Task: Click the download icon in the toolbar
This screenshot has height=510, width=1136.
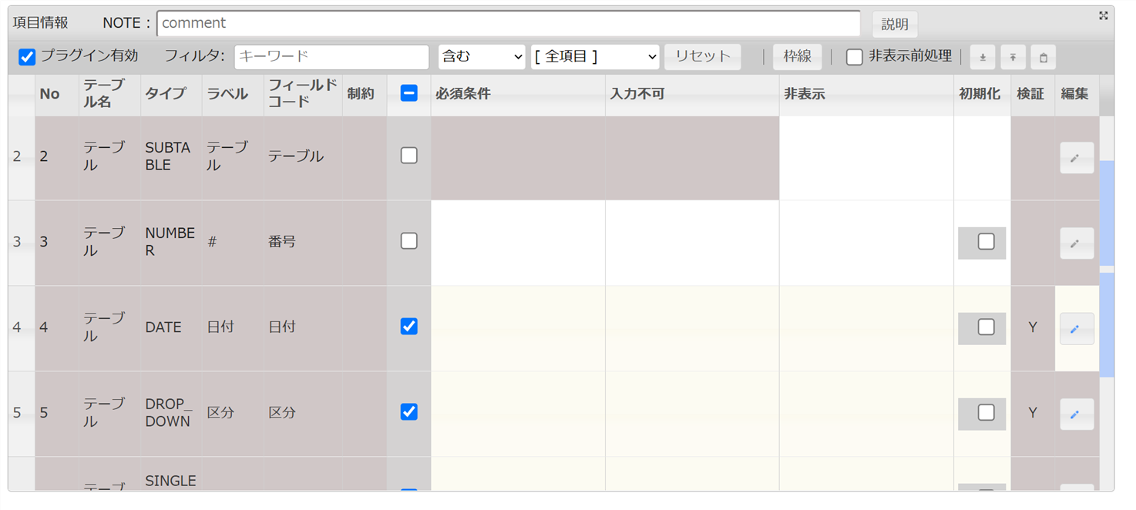Action: coord(982,57)
